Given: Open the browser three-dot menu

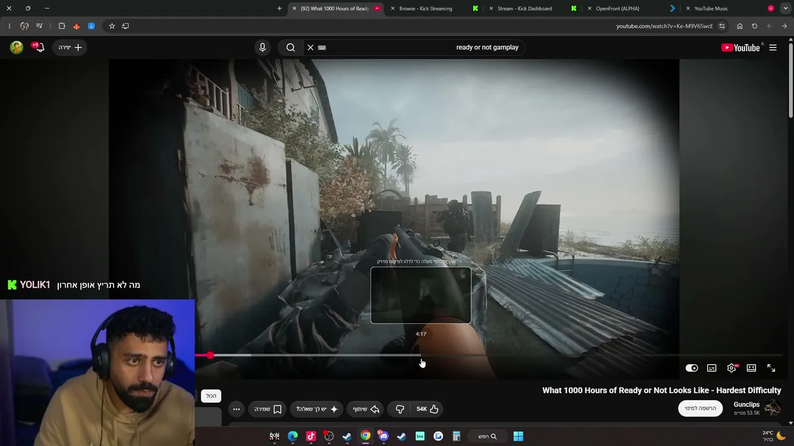Looking at the screenshot, I should coord(9,26).
